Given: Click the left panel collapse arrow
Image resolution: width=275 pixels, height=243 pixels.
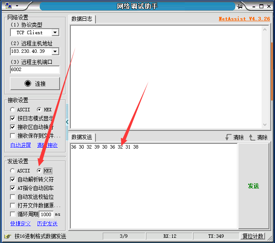Looking at the screenshot, I should (x=67, y=122).
